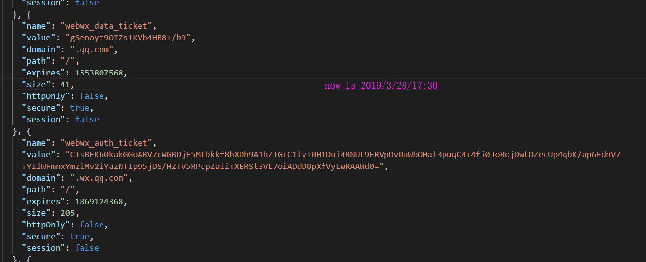The image size is (646, 262).
Task: Click the "path" key above expires 1869124368
Action: [37, 190]
